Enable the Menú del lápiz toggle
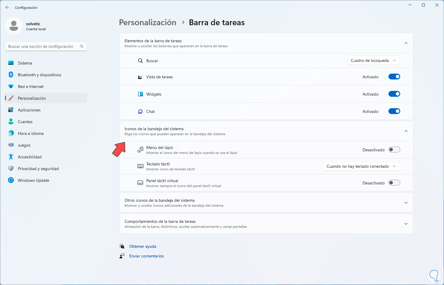 coord(394,150)
